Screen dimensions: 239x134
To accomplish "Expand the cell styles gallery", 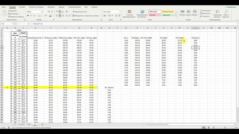I will (176, 16).
